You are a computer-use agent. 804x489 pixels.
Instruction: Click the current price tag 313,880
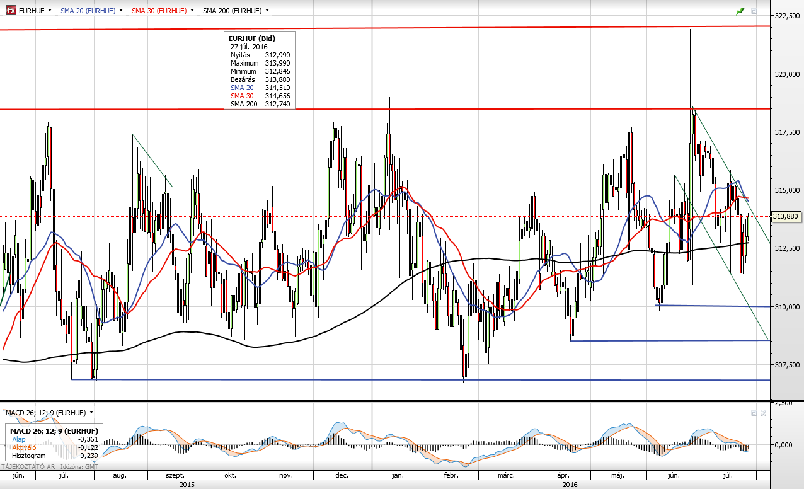click(786, 216)
